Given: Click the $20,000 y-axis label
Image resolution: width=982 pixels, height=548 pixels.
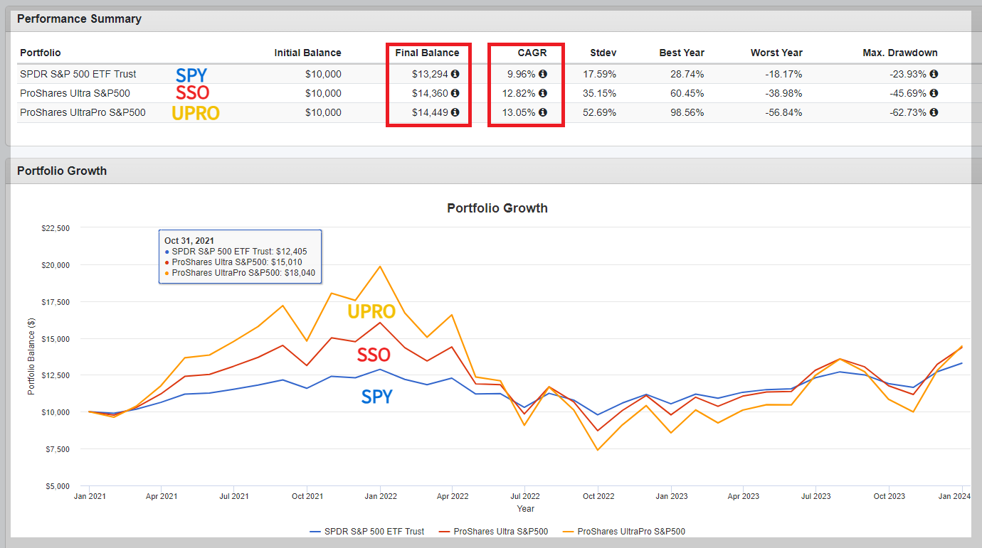Looking at the screenshot, I should tap(55, 265).
